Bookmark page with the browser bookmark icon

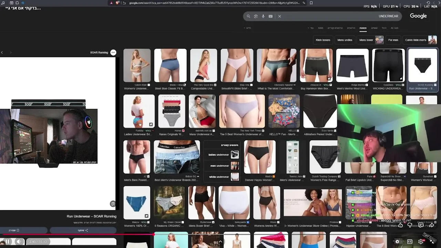(311, 3)
